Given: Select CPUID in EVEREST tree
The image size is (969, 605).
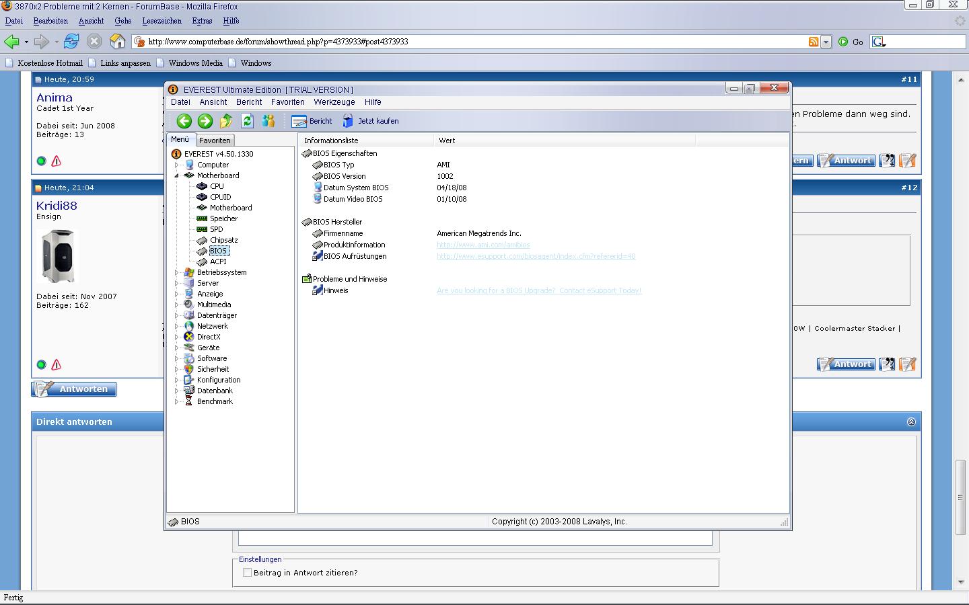Looking at the screenshot, I should (220, 197).
